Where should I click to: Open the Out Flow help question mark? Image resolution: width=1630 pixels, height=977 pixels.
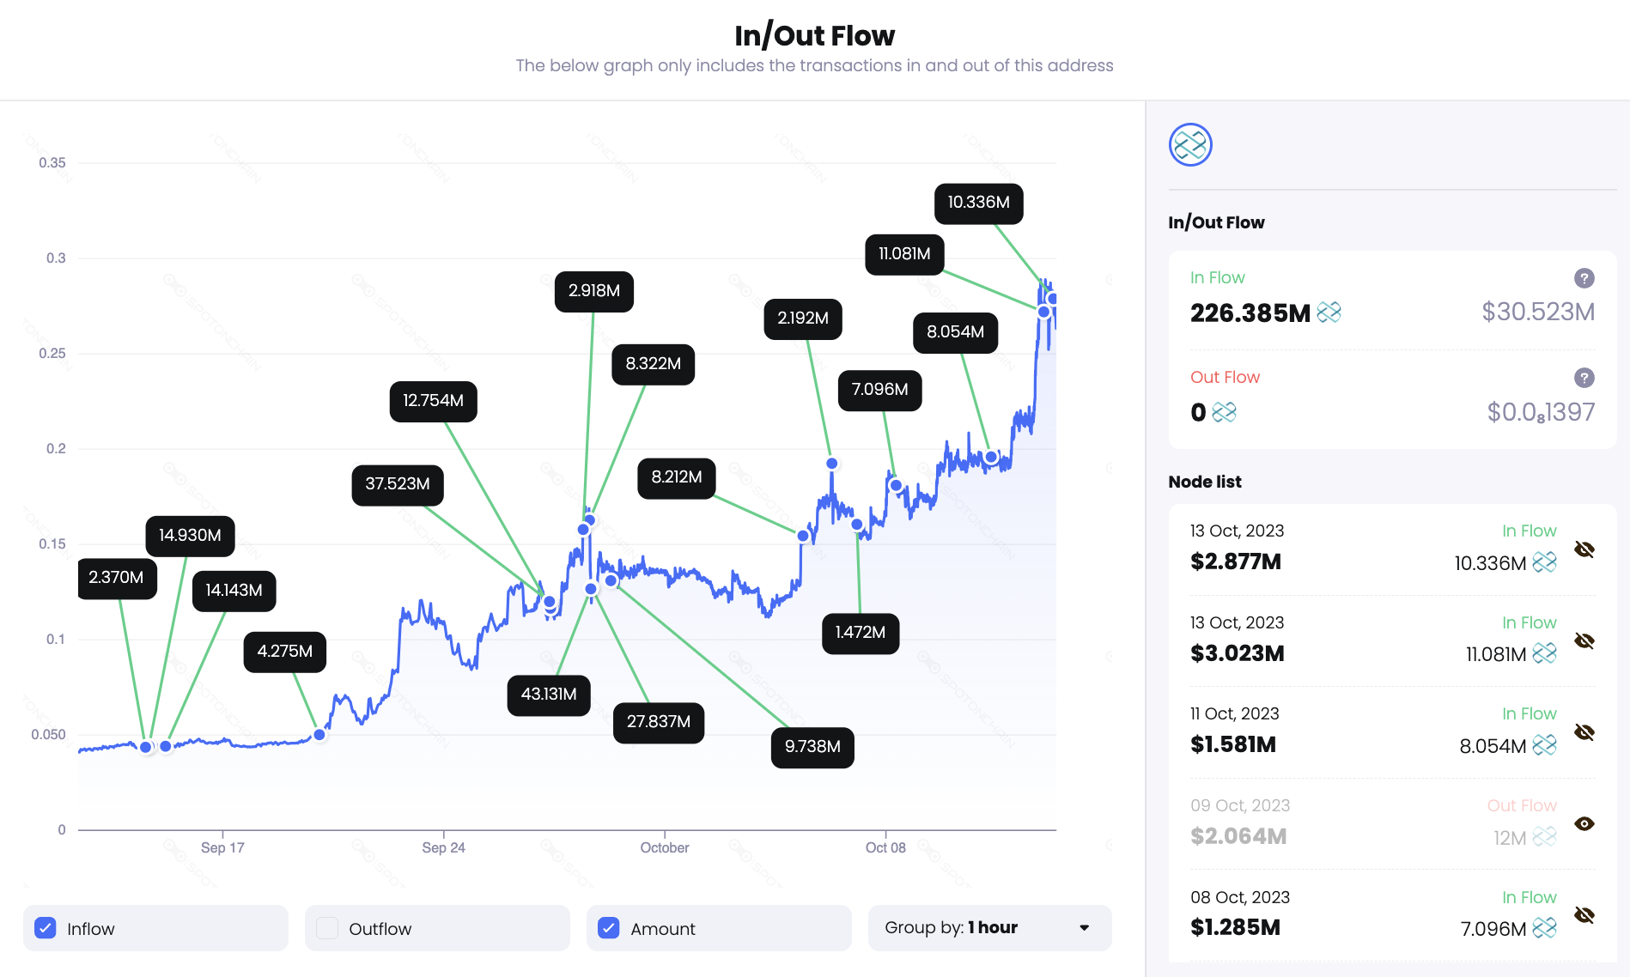(x=1583, y=377)
